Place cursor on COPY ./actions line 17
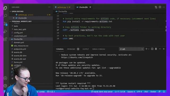 tap(78, 30)
